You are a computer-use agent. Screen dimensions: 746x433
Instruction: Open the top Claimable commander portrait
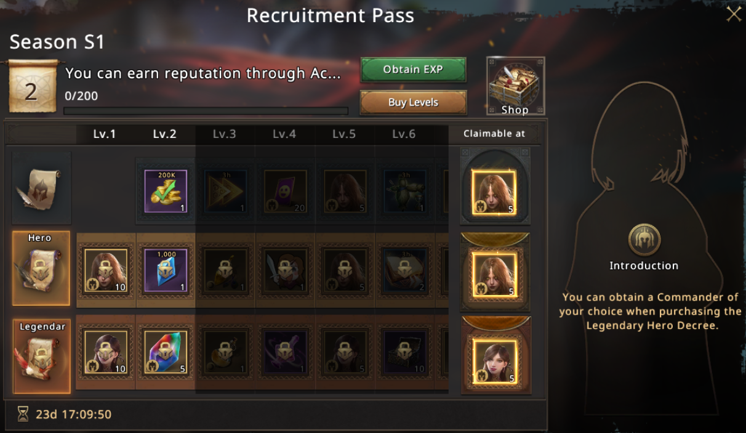click(x=494, y=192)
